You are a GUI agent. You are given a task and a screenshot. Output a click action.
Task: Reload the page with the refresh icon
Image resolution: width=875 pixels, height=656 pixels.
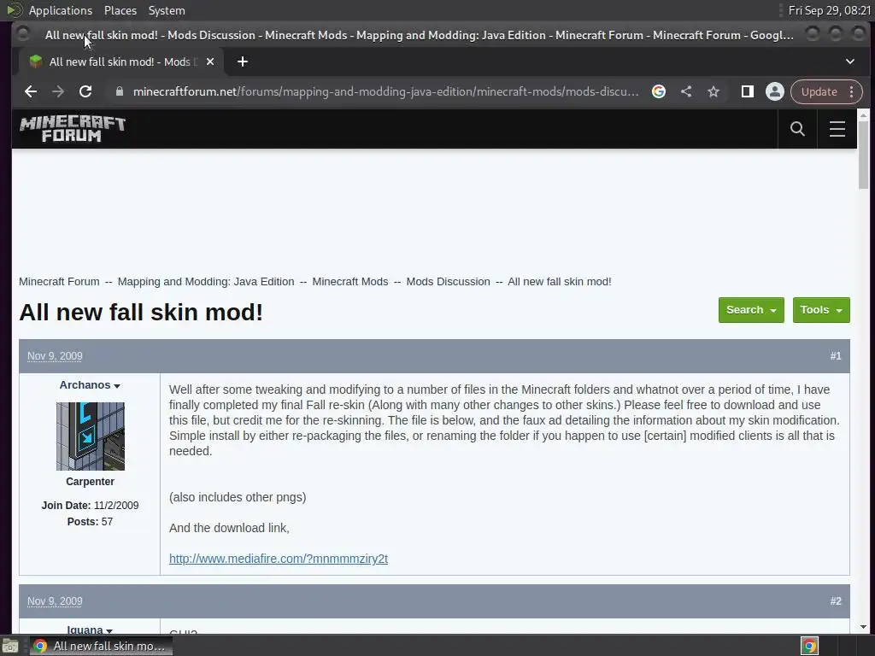85,91
